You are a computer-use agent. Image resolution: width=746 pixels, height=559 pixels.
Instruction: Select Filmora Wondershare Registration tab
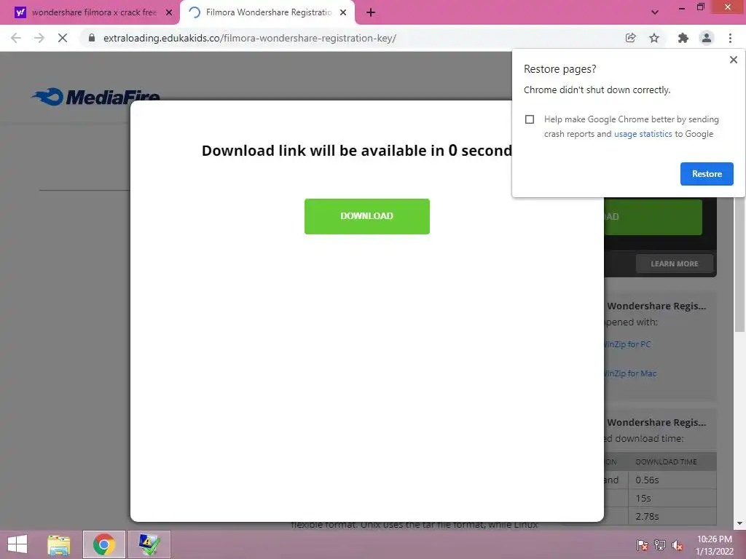tap(268, 12)
